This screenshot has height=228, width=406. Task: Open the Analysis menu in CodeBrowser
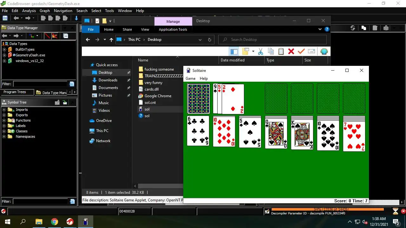[x=29, y=10]
